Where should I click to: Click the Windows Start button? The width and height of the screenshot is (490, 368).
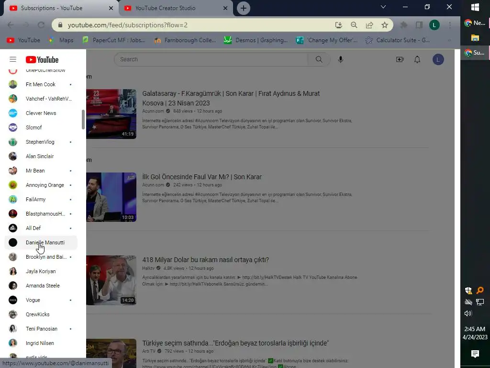(475, 8)
